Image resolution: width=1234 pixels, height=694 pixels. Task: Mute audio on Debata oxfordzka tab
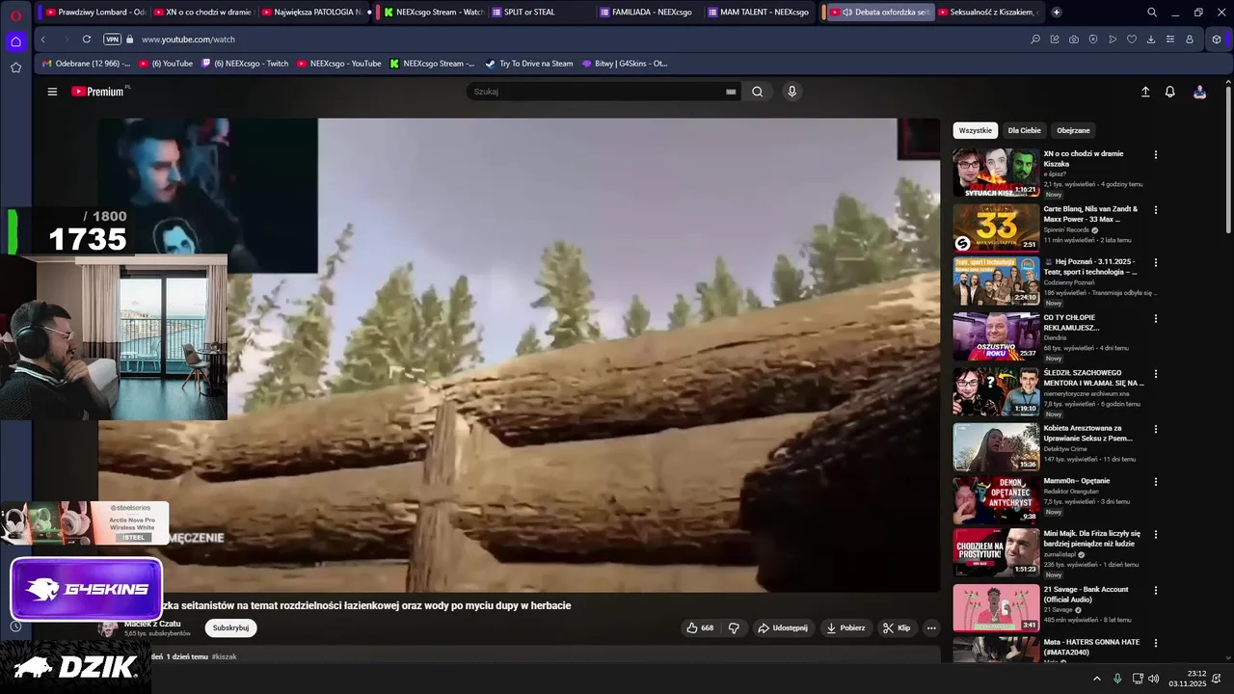click(846, 13)
